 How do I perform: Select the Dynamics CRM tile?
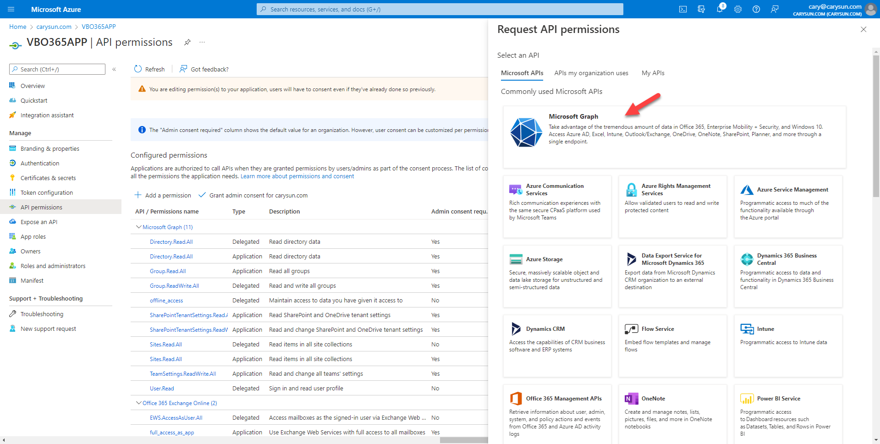[557, 346]
